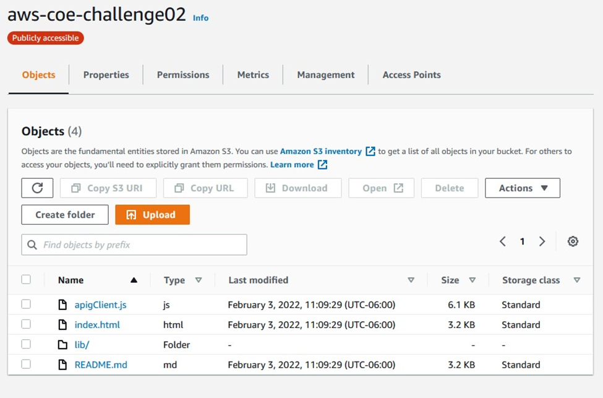Screen dimensions: 603x398
Task: Sort by Type column arrow
Action: pyautogui.click(x=199, y=280)
